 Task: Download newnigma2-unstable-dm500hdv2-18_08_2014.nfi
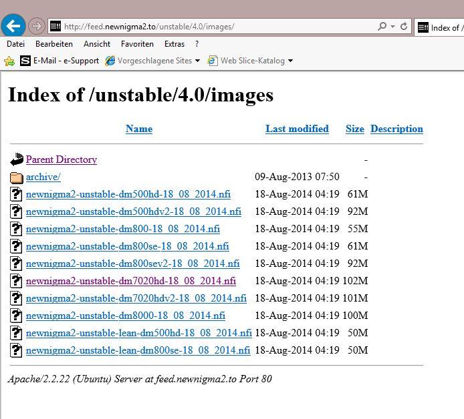134,212
